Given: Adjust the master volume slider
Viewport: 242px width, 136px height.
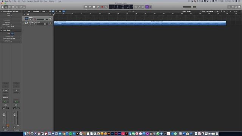Looking at the screenshot, I should (189, 7).
